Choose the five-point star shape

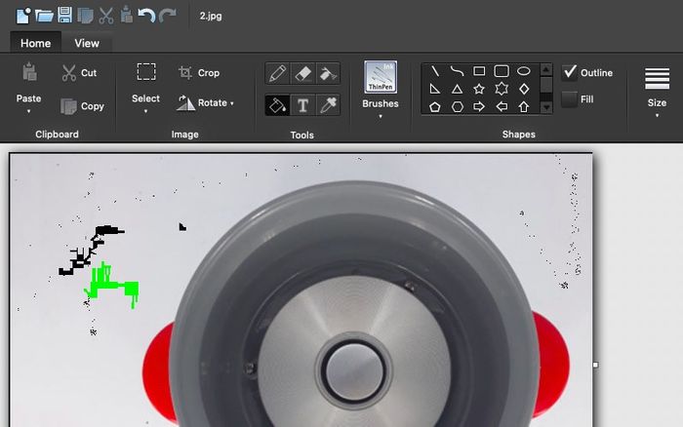(x=479, y=90)
